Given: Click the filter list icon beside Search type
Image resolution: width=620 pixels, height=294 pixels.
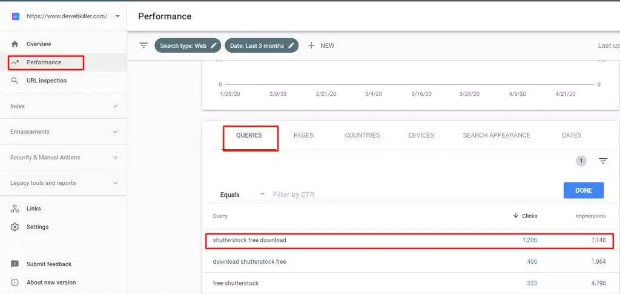Looking at the screenshot, I should (x=143, y=45).
